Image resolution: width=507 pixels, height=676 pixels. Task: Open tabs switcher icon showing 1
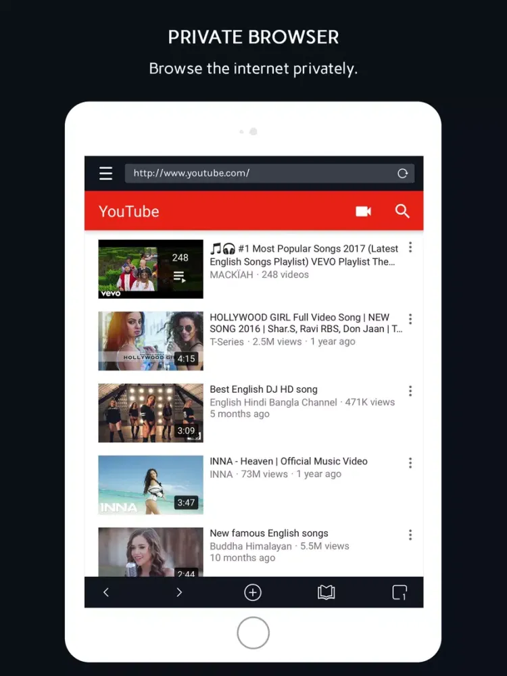(400, 592)
